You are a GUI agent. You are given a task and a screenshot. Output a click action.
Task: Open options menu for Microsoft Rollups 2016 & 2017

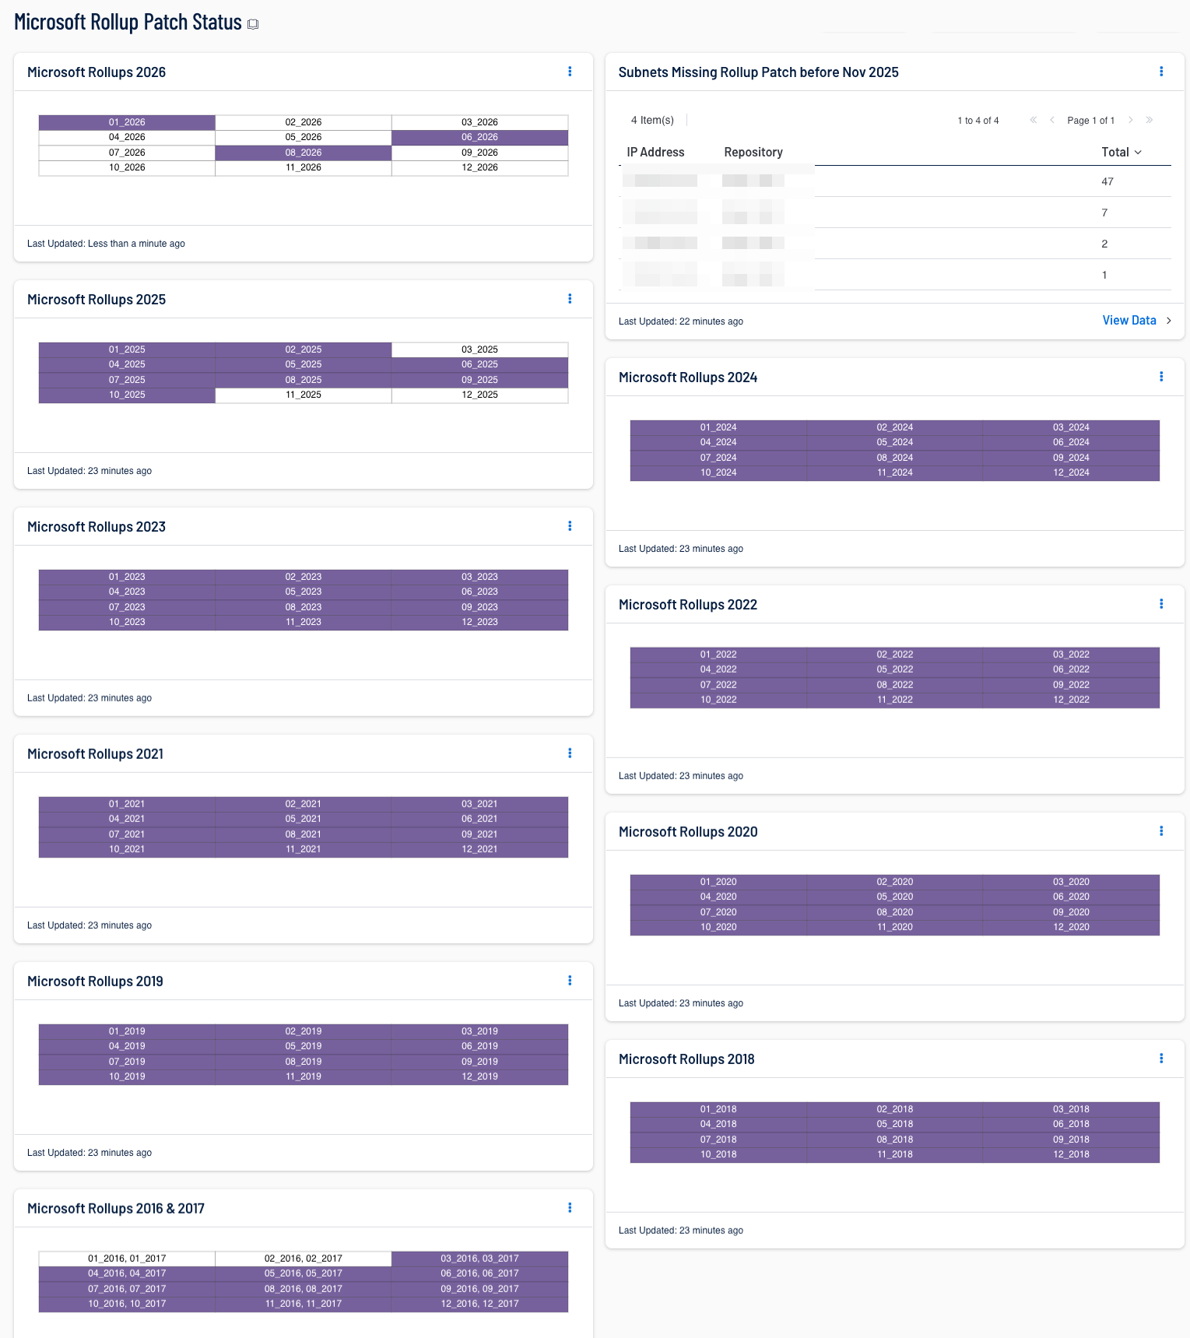pos(570,1208)
